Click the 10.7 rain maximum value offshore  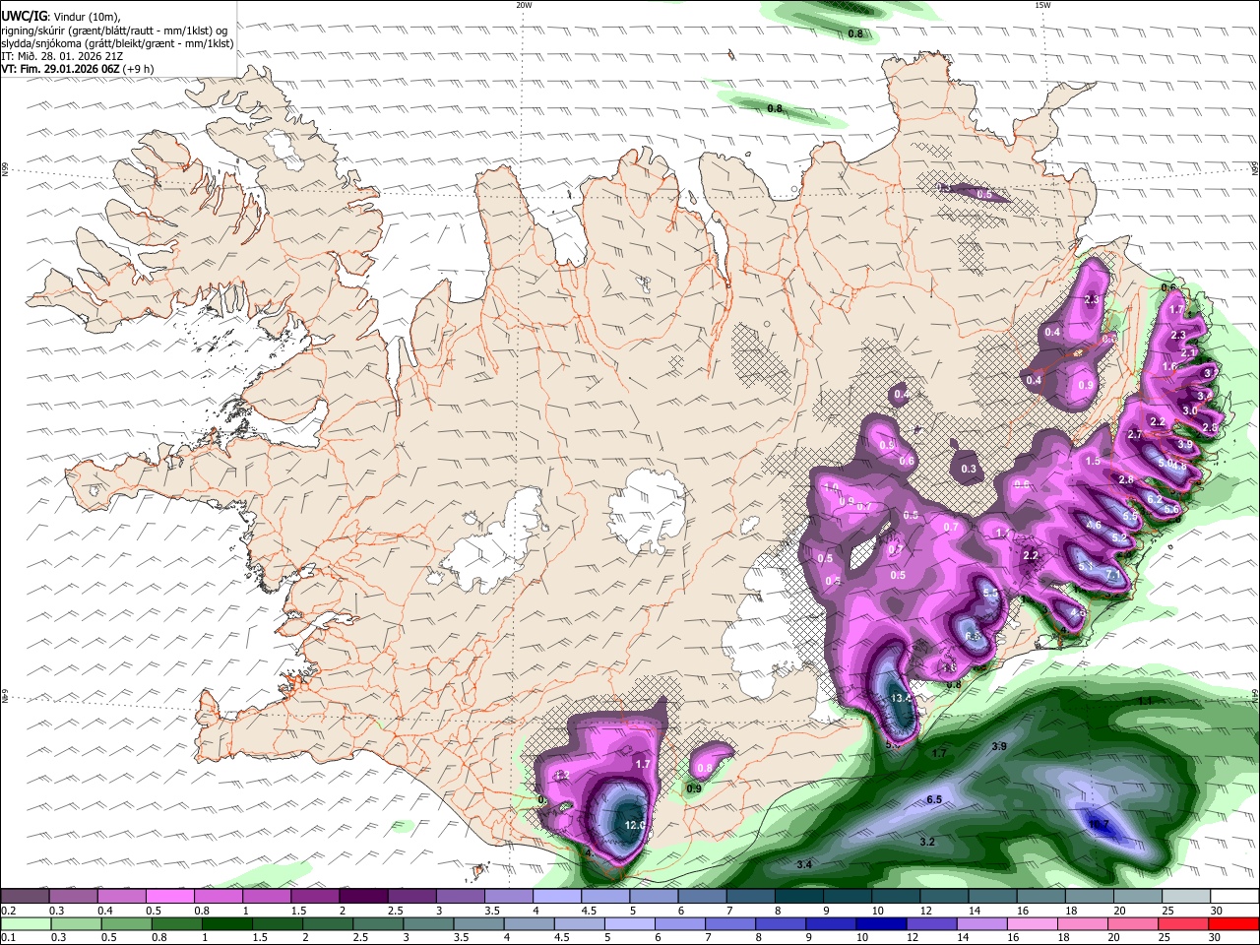(1099, 825)
